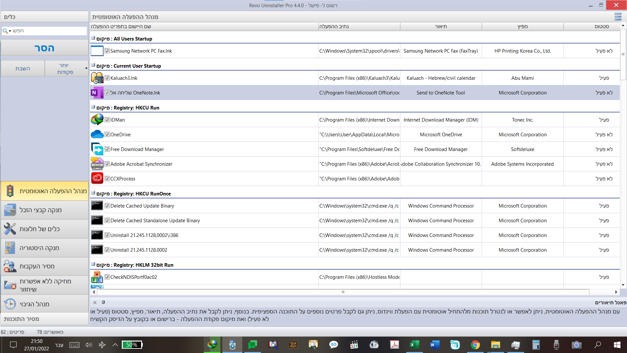627x353 pixels.
Task: Toggle the IDMan startup checkbox
Action: tap(107, 120)
